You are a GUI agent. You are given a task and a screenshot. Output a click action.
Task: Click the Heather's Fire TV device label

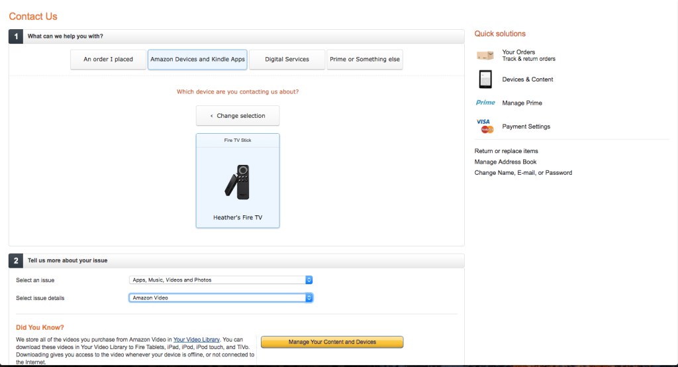pos(238,218)
